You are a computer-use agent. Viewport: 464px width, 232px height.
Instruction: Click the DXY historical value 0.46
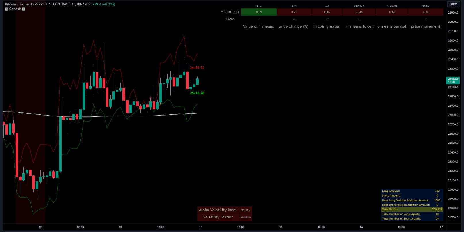(x=327, y=12)
